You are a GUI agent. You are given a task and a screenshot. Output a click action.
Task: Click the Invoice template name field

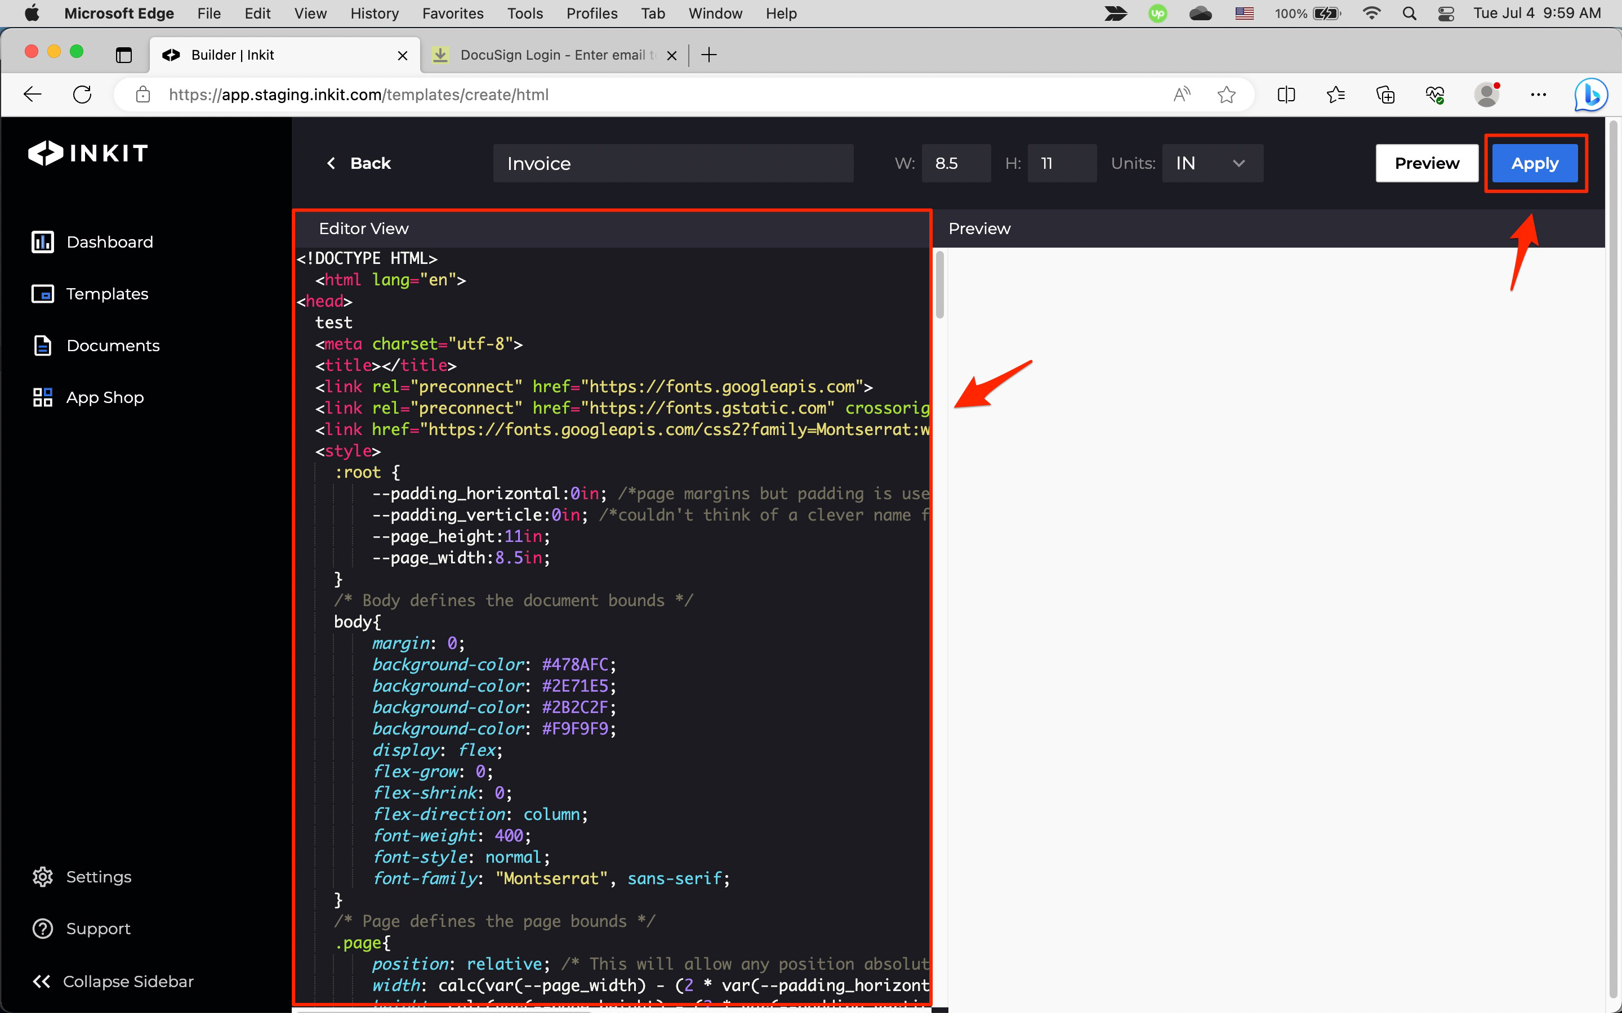[673, 163]
